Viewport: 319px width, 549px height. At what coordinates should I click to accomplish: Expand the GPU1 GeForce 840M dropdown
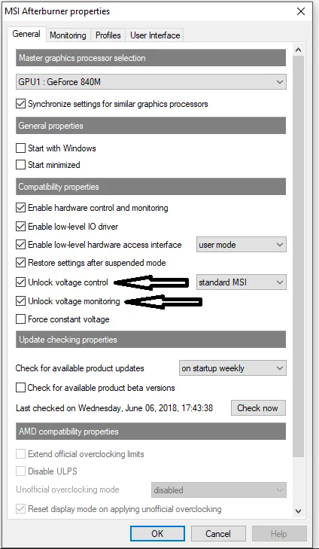click(150, 82)
